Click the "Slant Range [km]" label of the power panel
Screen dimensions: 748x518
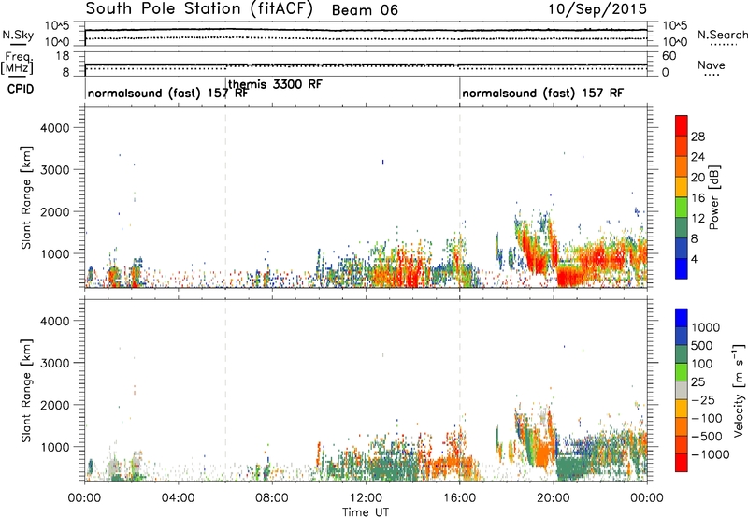[26, 197]
